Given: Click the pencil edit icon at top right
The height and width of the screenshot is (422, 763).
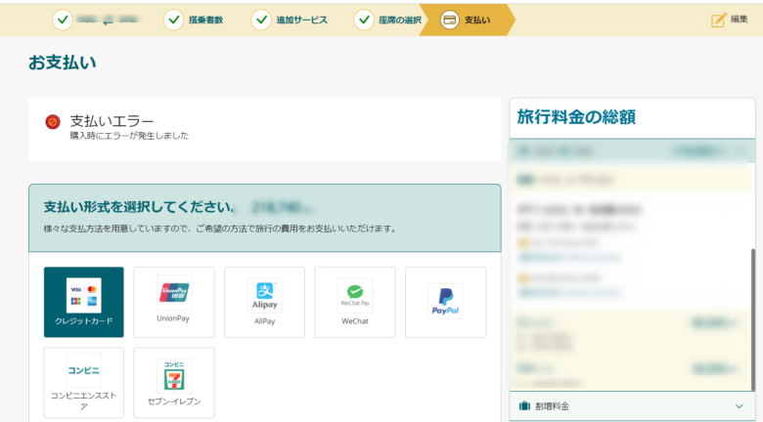Looking at the screenshot, I should [718, 20].
